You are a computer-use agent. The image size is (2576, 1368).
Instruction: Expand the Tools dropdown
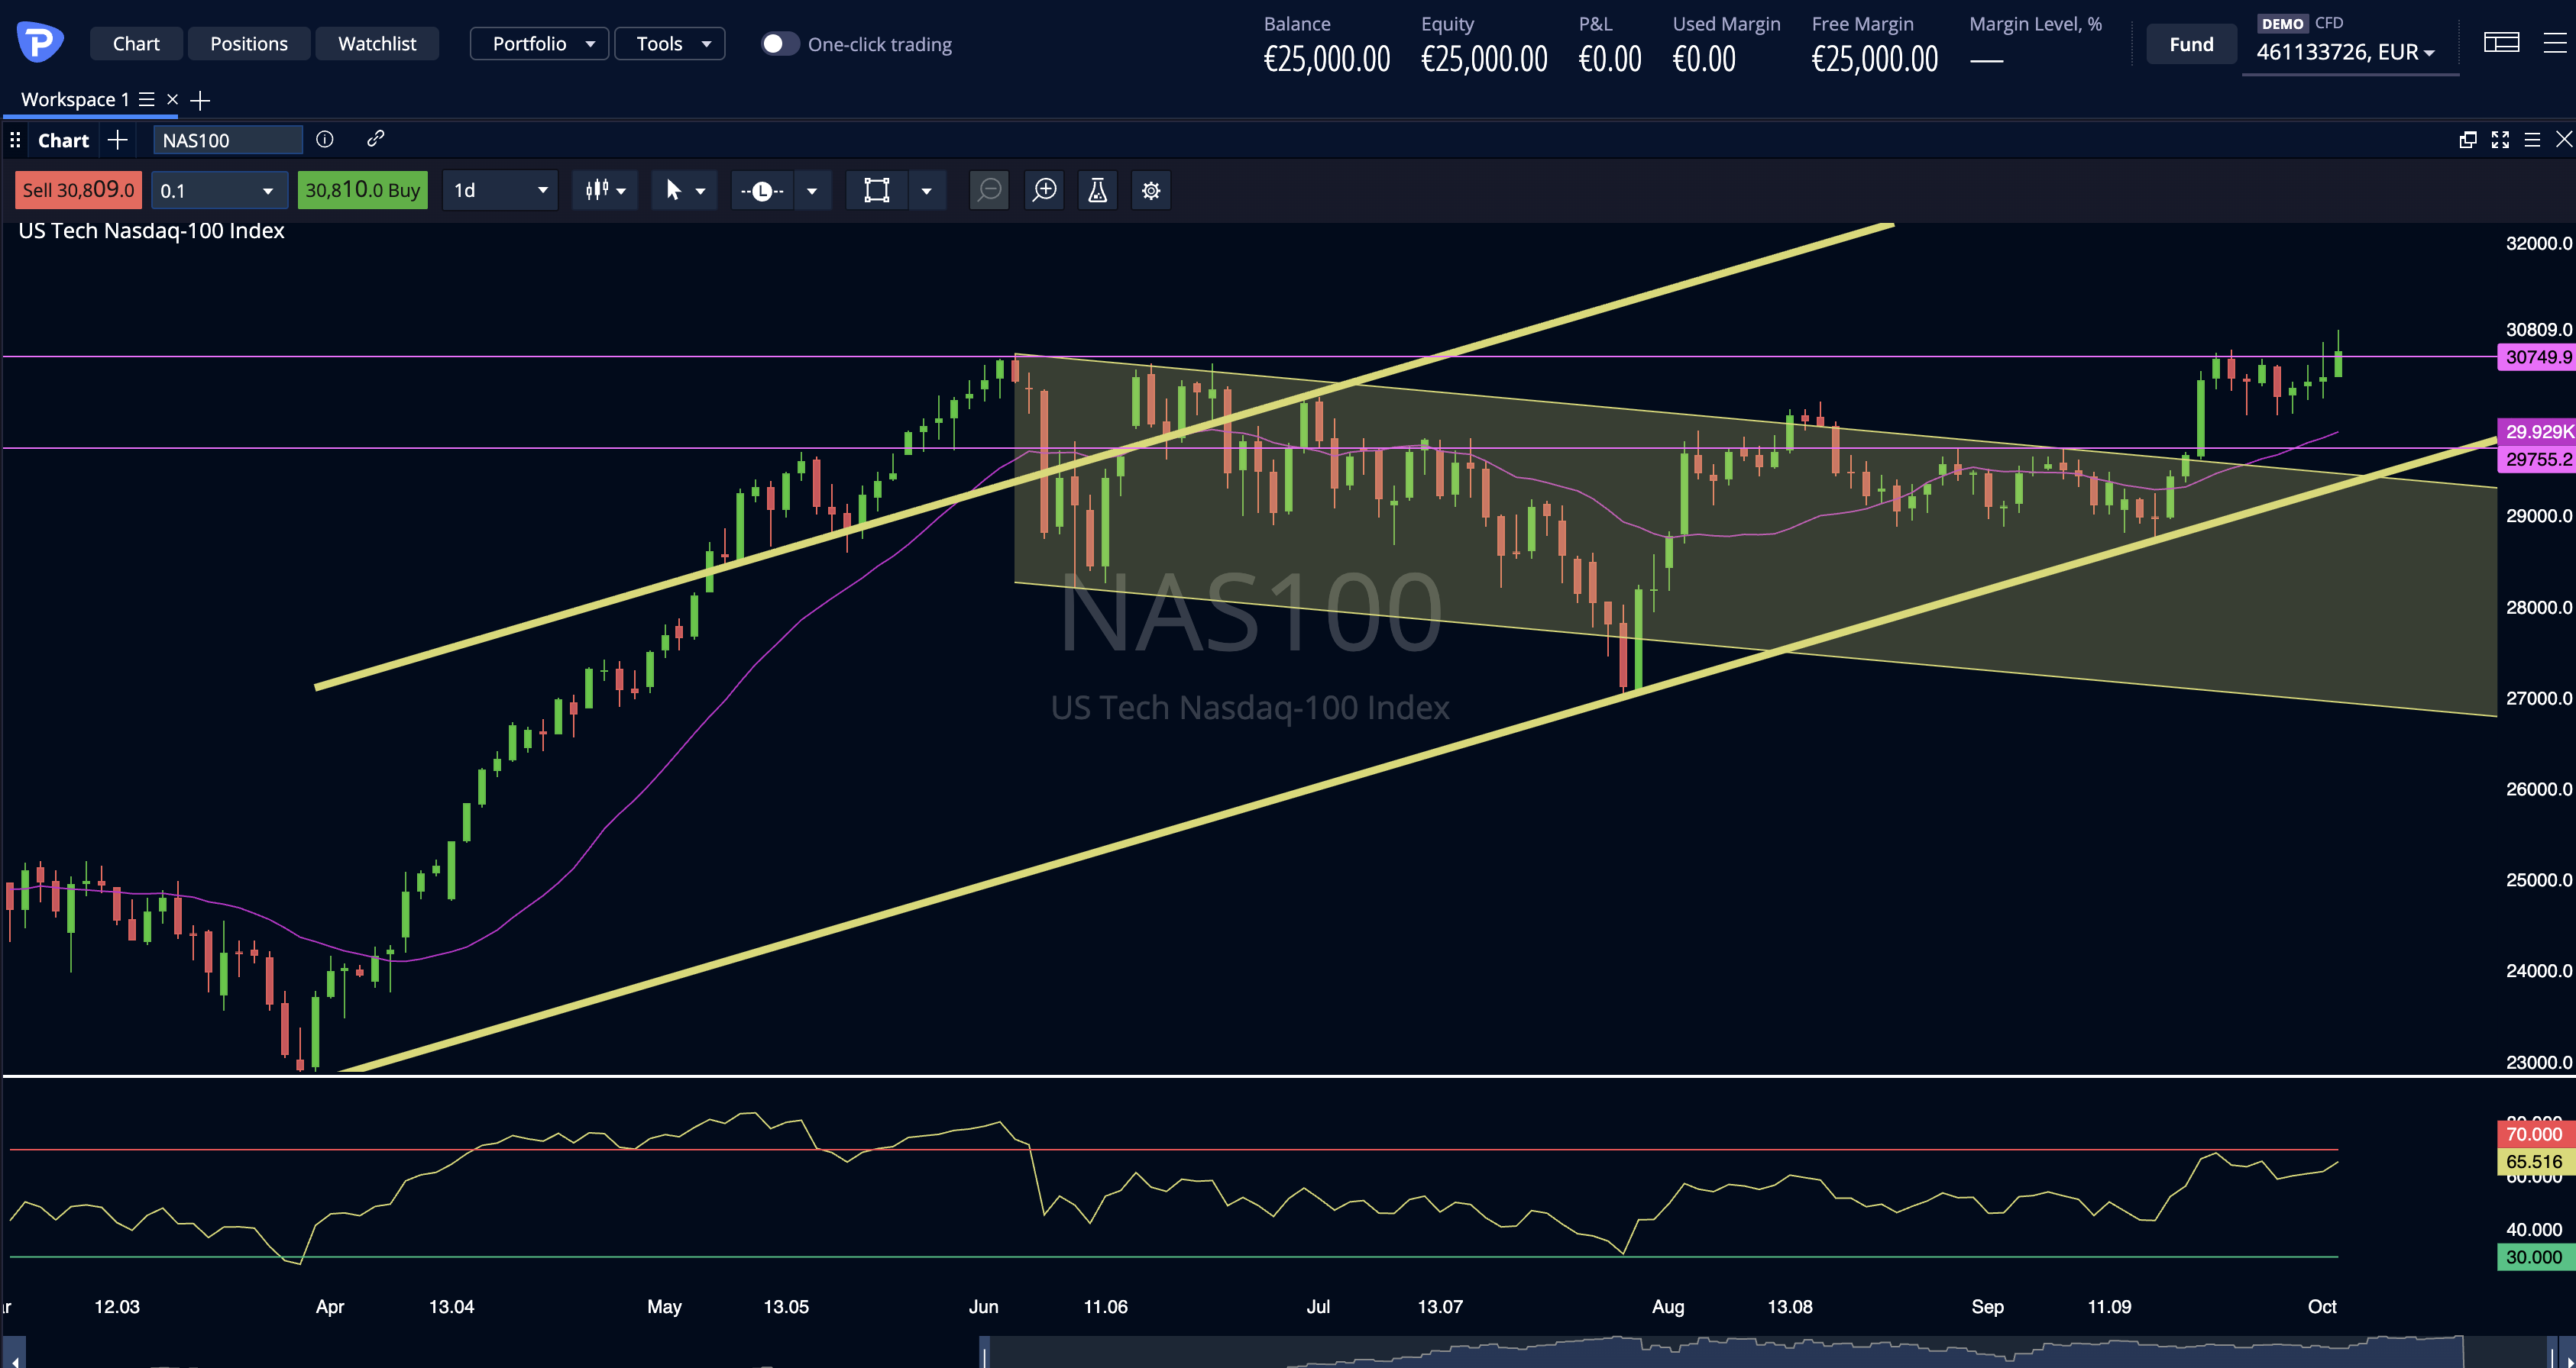[x=669, y=44]
